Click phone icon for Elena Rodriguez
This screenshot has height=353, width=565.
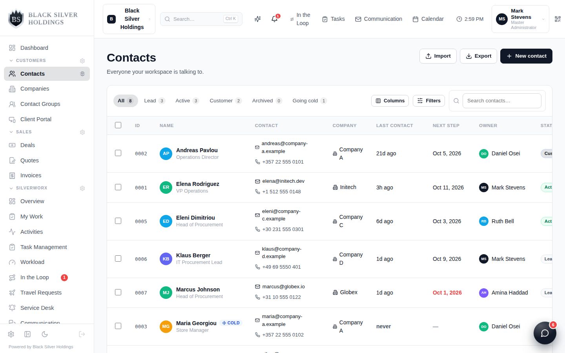click(x=257, y=192)
